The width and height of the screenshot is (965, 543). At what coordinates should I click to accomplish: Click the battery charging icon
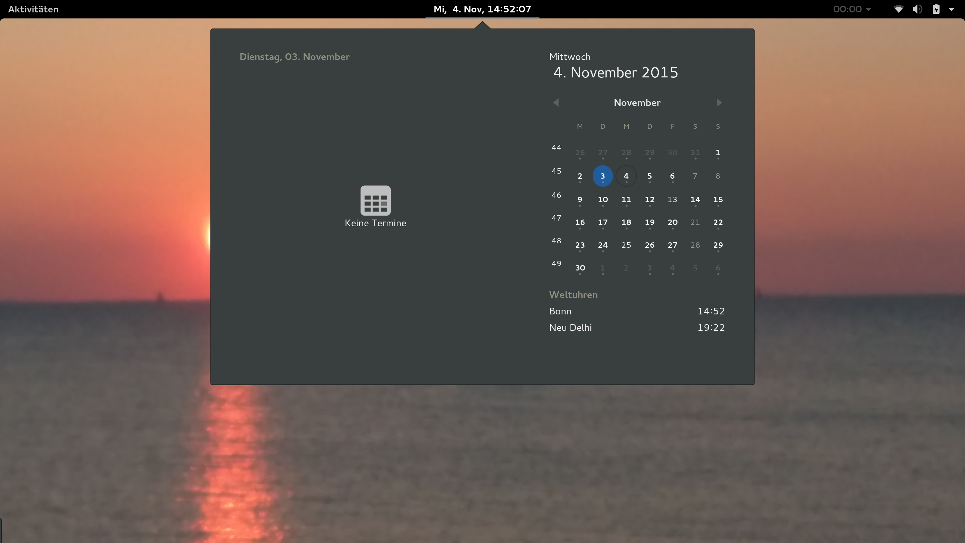tap(936, 9)
